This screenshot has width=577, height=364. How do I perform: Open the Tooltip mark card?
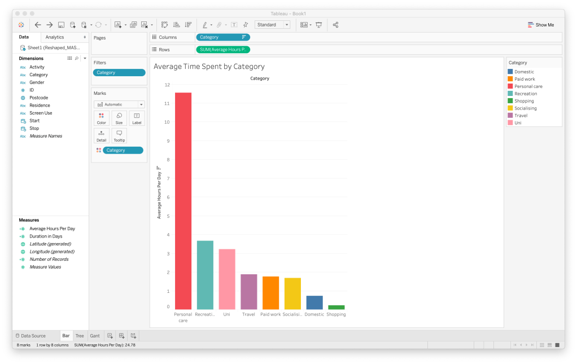click(x=119, y=135)
